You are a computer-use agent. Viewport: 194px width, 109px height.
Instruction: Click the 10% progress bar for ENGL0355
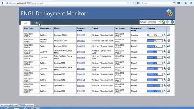(x=155, y=35)
